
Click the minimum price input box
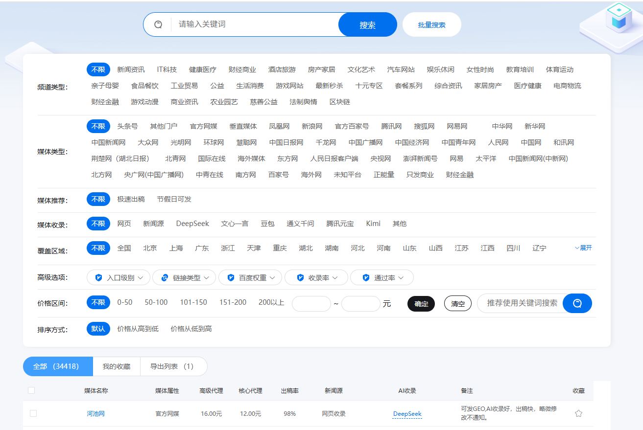[x=311, y=304]
